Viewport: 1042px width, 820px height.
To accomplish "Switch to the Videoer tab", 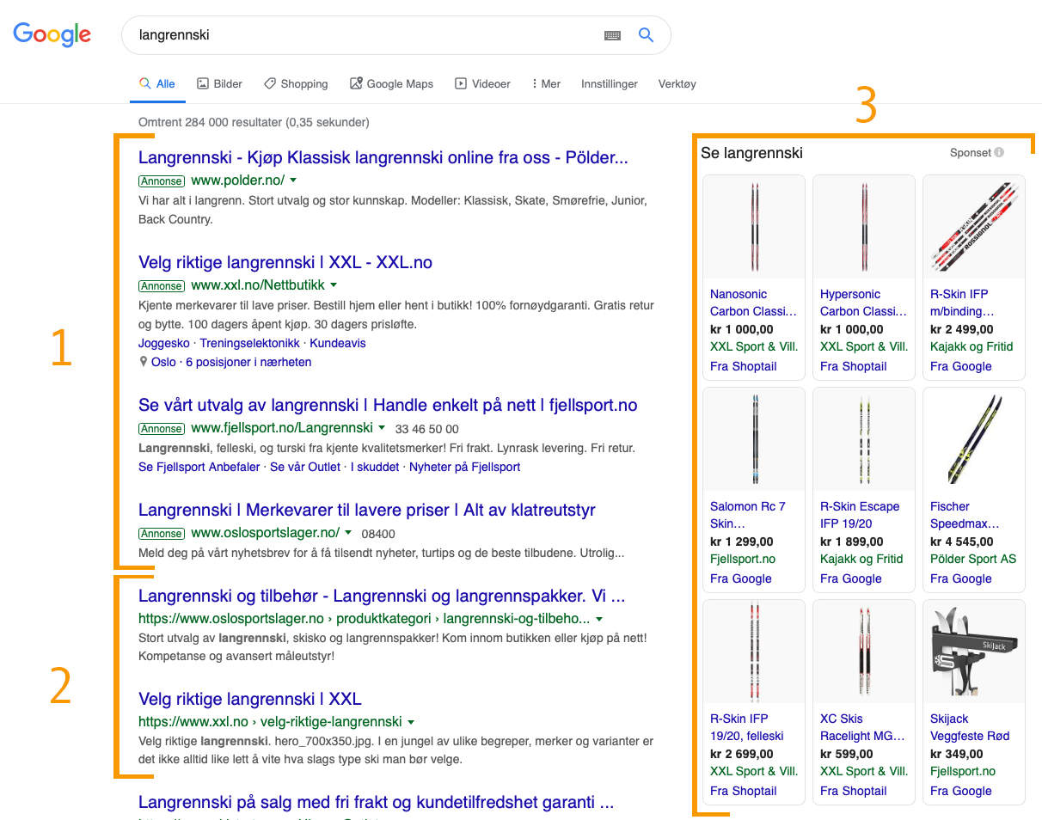I will point(482,83).
